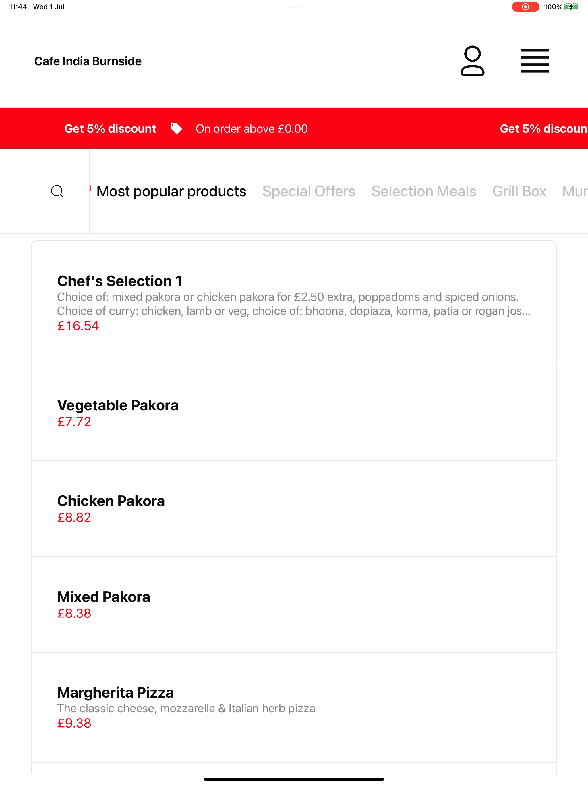Open the Vegetable Pakora item

click(294, 413)
